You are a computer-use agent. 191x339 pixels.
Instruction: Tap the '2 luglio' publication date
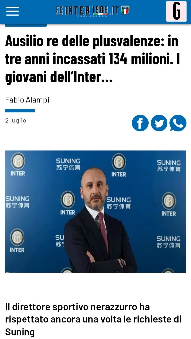[16, 121]
